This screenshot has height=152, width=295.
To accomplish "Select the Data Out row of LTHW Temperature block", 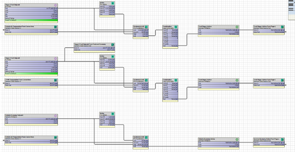I will (31, 85).
